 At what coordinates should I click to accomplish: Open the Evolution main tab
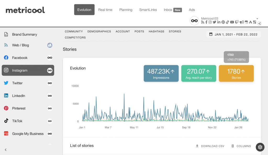tap(84, 10)
